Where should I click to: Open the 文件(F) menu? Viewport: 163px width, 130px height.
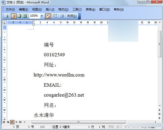[11, 9]
